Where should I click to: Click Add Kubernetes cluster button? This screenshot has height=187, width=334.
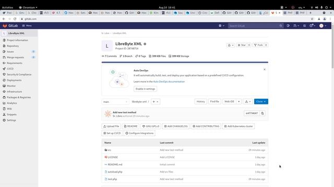238,126
